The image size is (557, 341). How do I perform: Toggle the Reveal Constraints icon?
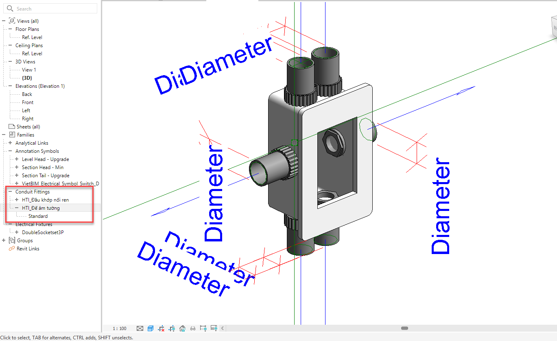203,328
